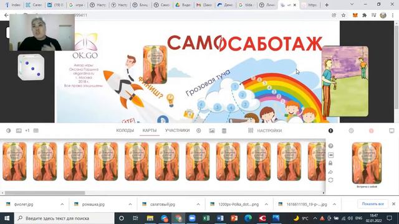Open downloaded file фиолет.jpg
The width and height of the screenshot is (399, 224).
24,204
